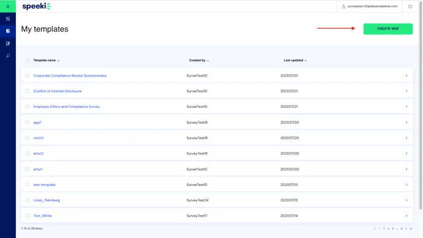This screenshot has height=238, width=423.
Task: Go to pagination page 2
Action: click(x=389, y=229)
